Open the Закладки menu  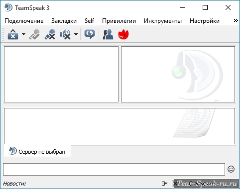(x=64, y=21)
